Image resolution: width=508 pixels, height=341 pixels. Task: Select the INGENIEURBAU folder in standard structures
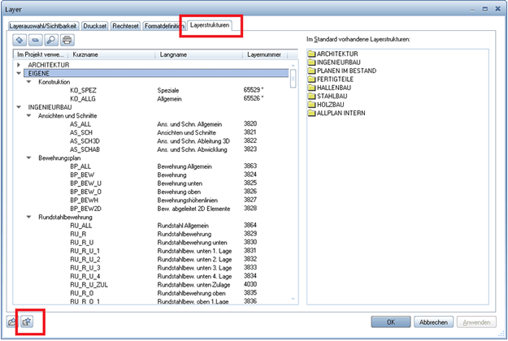[334, 63]
